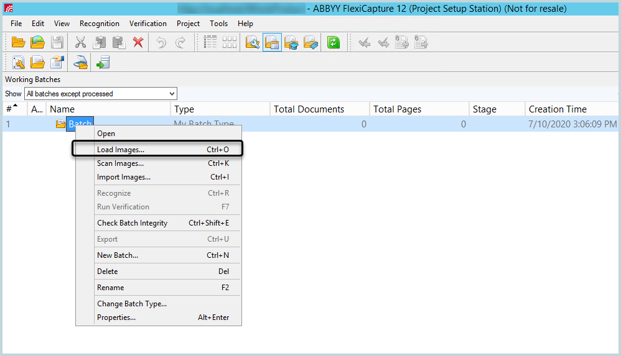Click the first gray checkmark arrow icon

364,42
